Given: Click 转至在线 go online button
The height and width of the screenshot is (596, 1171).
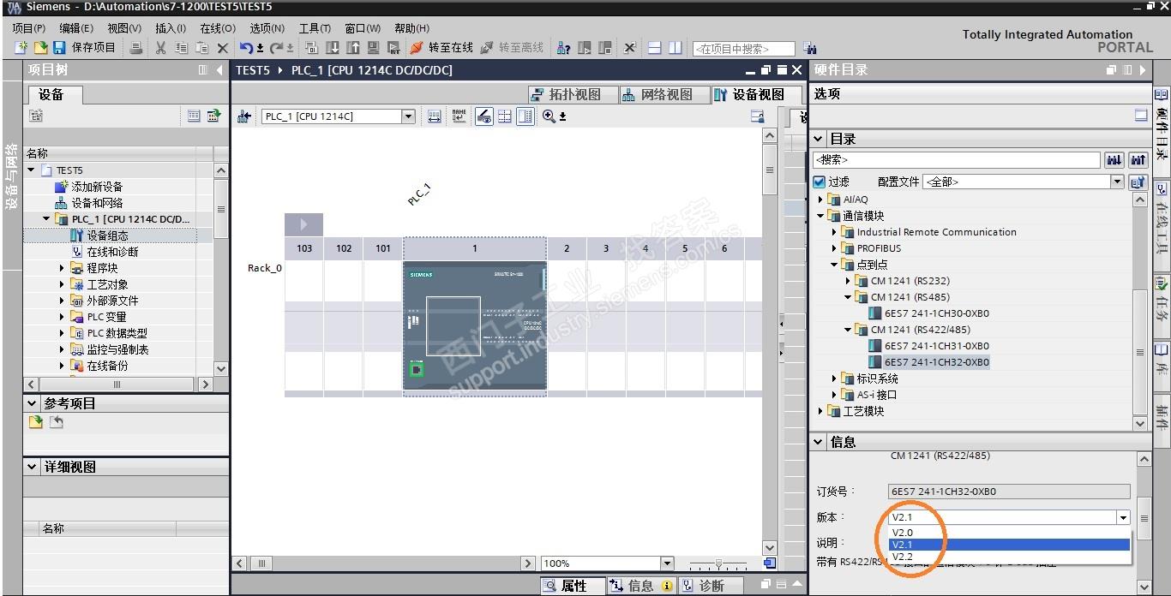Looking at the screenshot, I should 441,48.
